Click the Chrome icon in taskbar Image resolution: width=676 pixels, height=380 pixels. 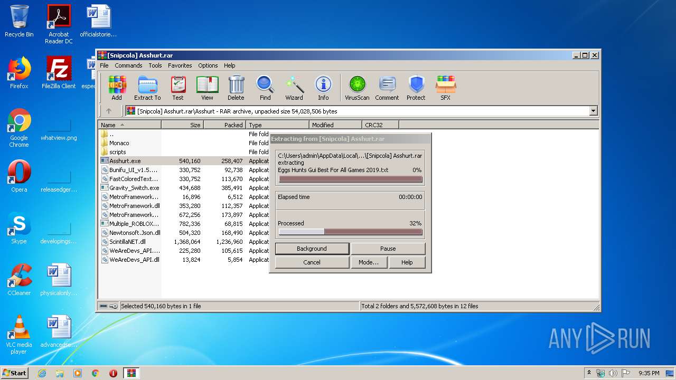(96, 373)
